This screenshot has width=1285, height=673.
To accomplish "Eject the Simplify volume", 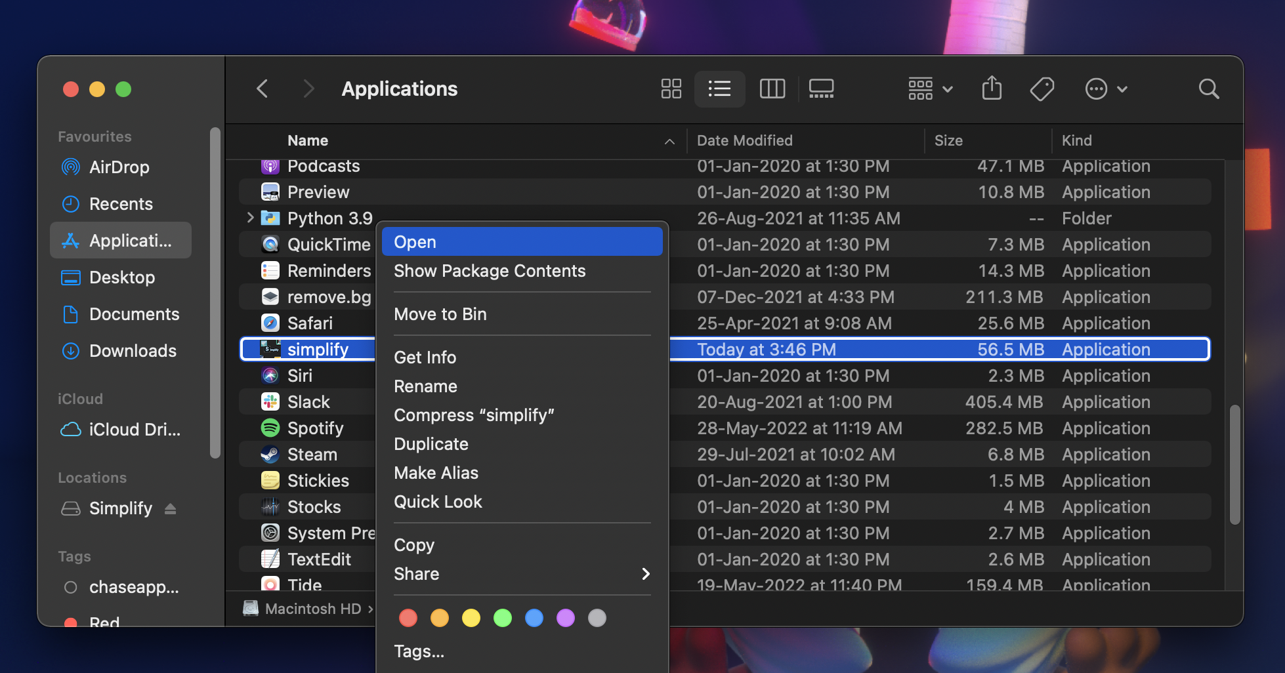I will 171,508.
